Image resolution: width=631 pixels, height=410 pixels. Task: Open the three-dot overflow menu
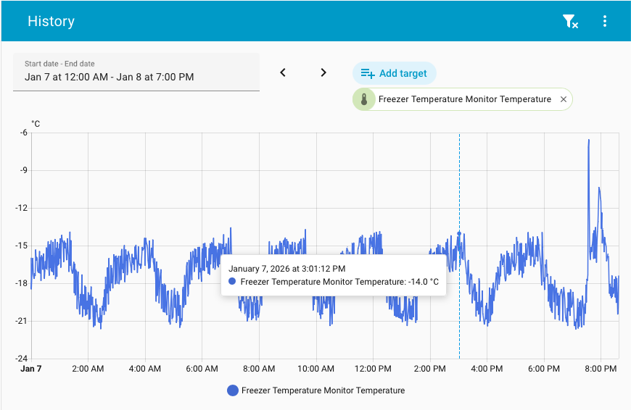pos(605,22)
